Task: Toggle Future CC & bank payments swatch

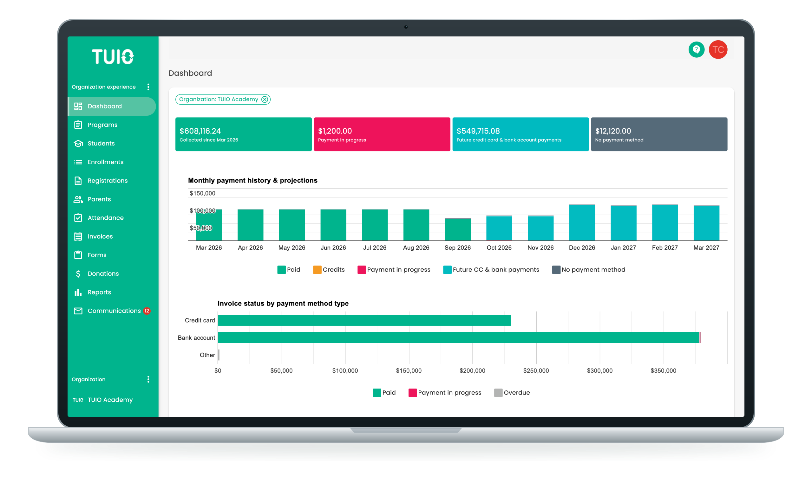Action: [x=447, y=269]
